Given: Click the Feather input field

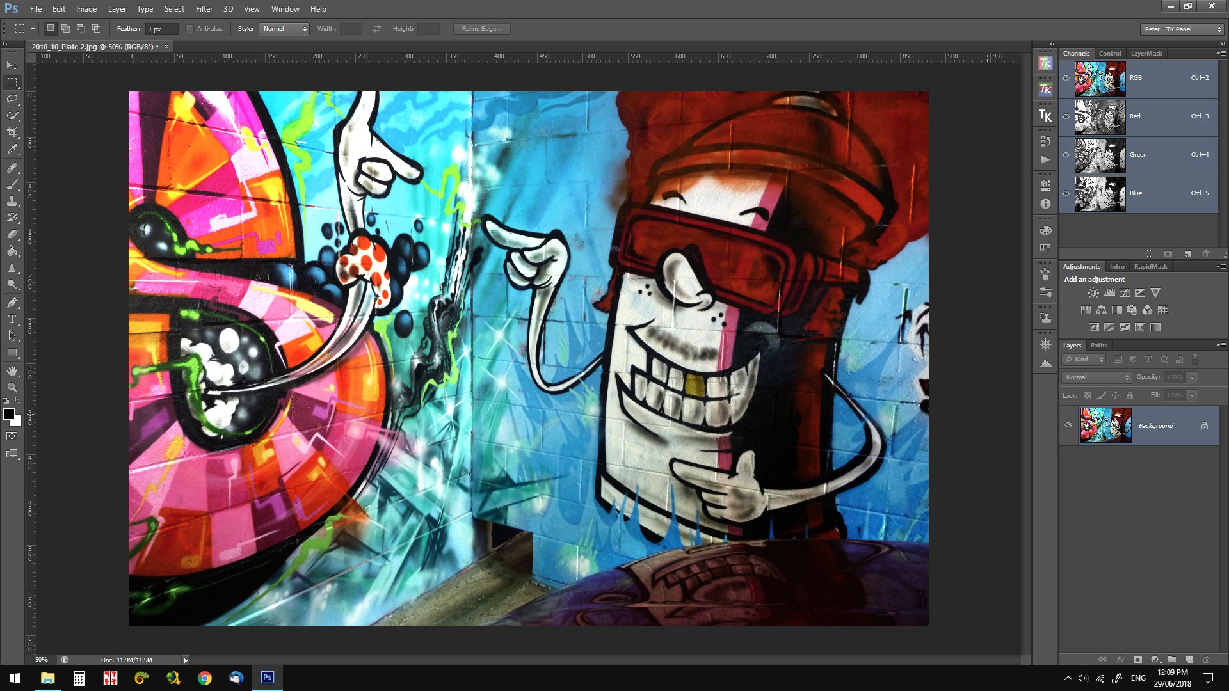Looking at the screenshot, I should point(163,29).
